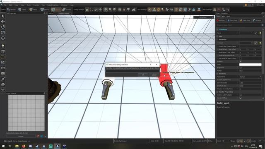This screenshot has height=149, width=265.
Task: Toggle Use Model Attachment offset checkbox
Action: (241, 58)
